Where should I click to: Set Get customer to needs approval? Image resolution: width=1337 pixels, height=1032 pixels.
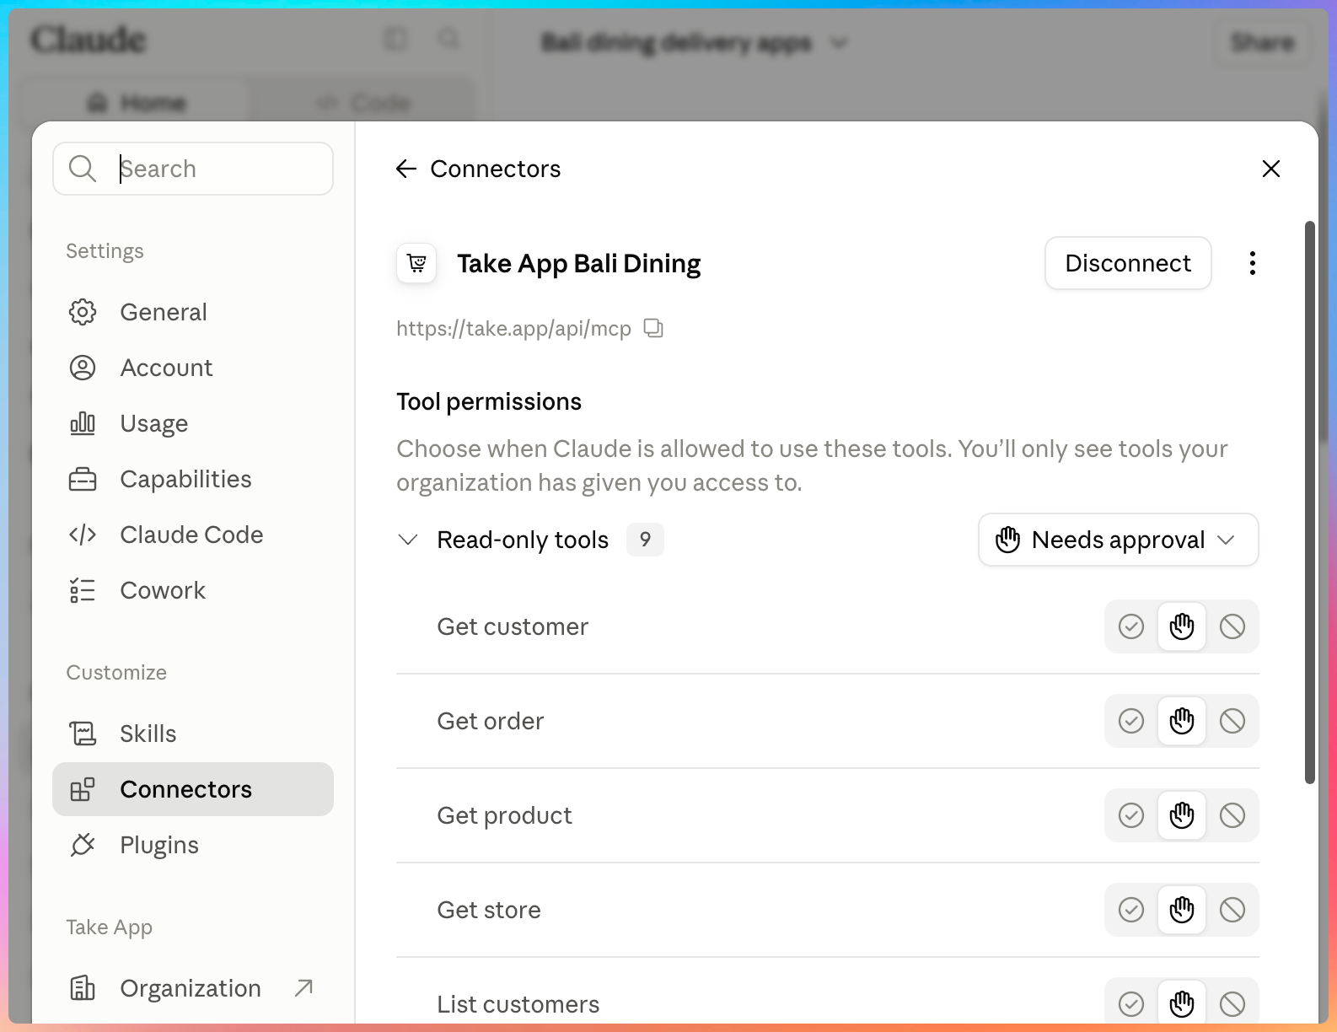tap(1182, 626)
